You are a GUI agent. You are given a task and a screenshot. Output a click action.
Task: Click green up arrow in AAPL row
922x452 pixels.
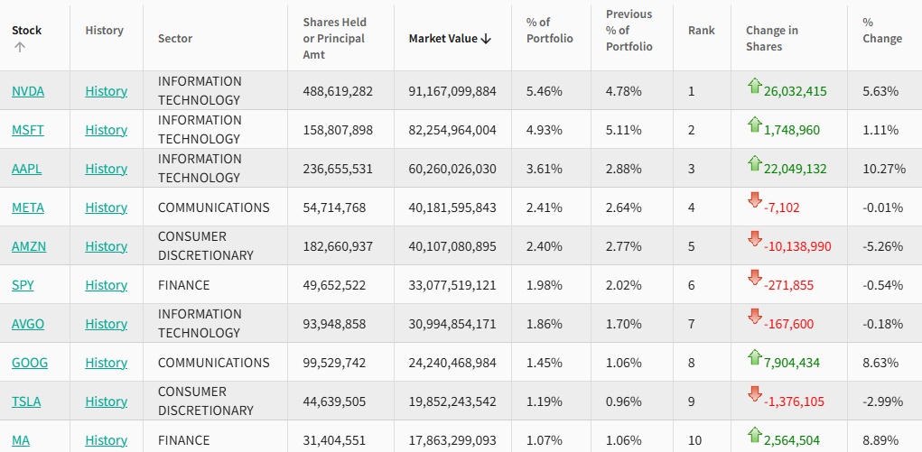(x=755, y=163)
